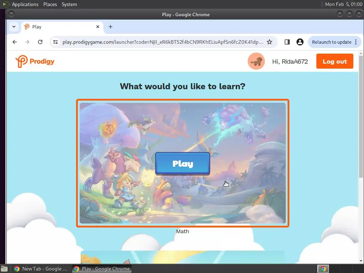Switch to New Tab Chrome window in taskbar
The height and width of the screenshot is (273, 364).
[41, 269]
